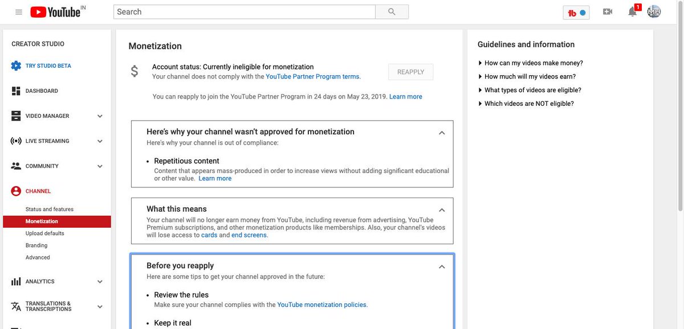Click the 'Review the rules' tip text
Screen dimensions: 684x329
181,295
